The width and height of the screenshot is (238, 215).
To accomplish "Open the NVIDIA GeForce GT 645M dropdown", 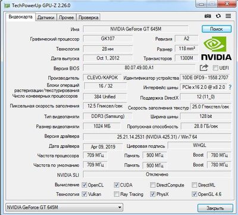I will coord(64,207).
